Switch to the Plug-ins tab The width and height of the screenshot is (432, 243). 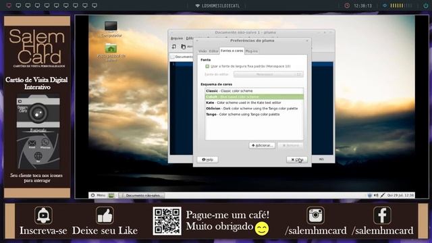(x=252, y=51)
